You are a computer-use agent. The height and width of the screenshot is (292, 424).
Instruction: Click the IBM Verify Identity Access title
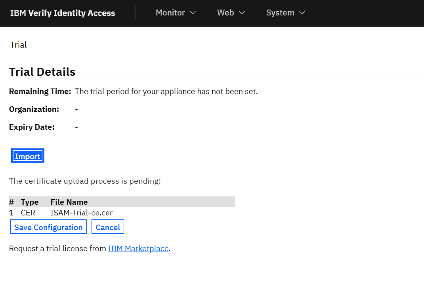pyautogui.click(x=63, y=13)
